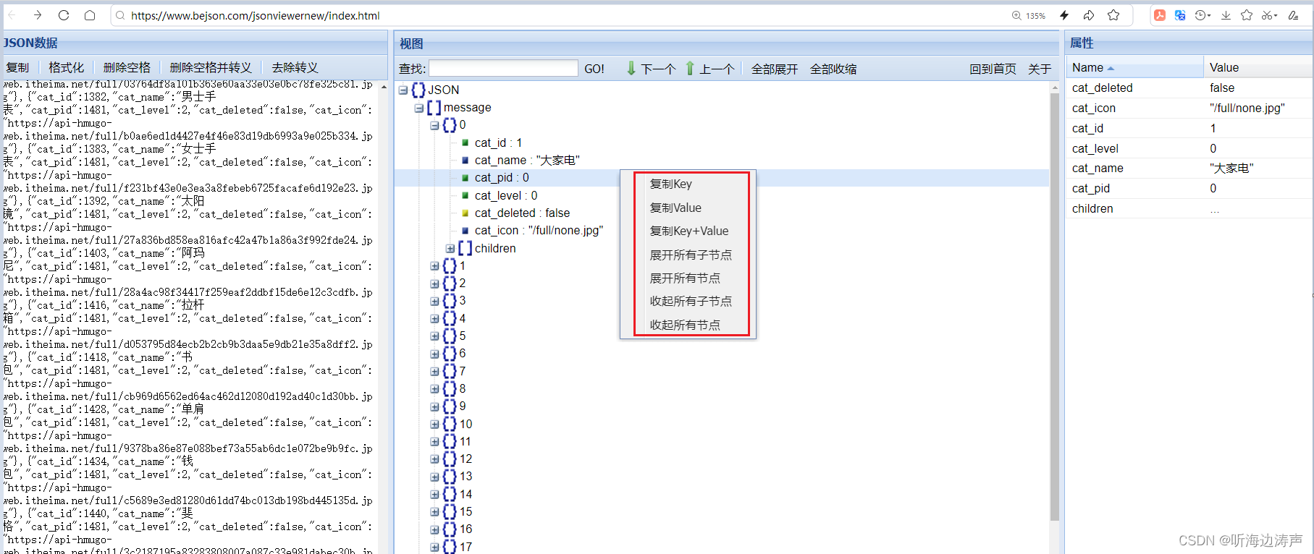This screenshot has width=1314, height=554.
Task: Click 关于 link
Action: click(x=1040, y=69)
